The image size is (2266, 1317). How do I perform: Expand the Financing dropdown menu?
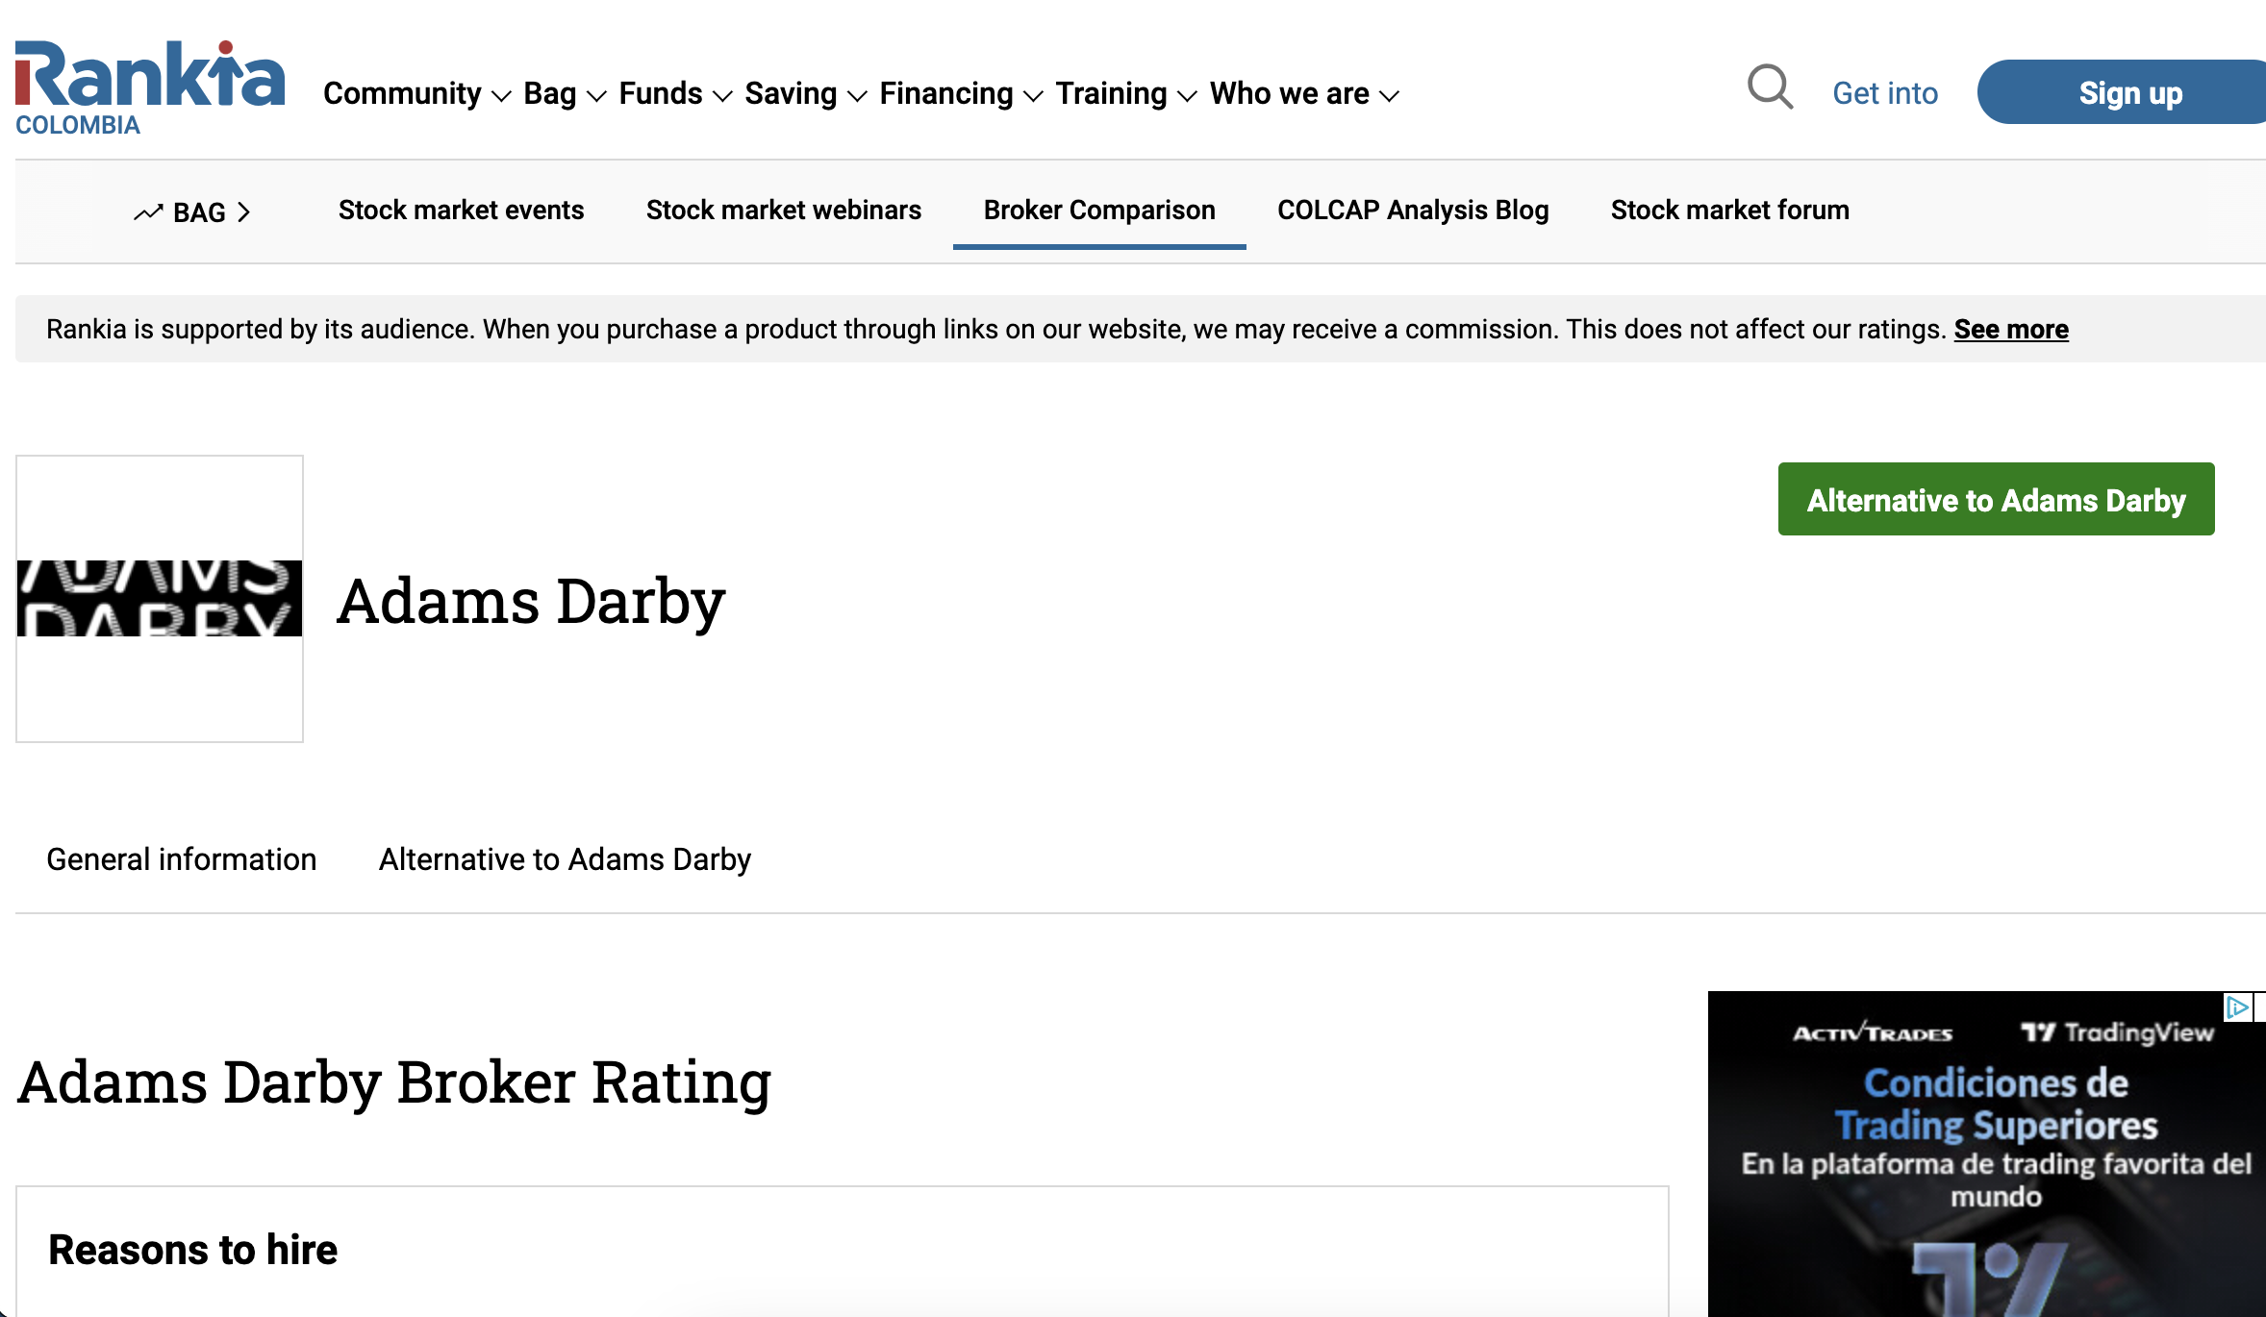tap(961, 93)
